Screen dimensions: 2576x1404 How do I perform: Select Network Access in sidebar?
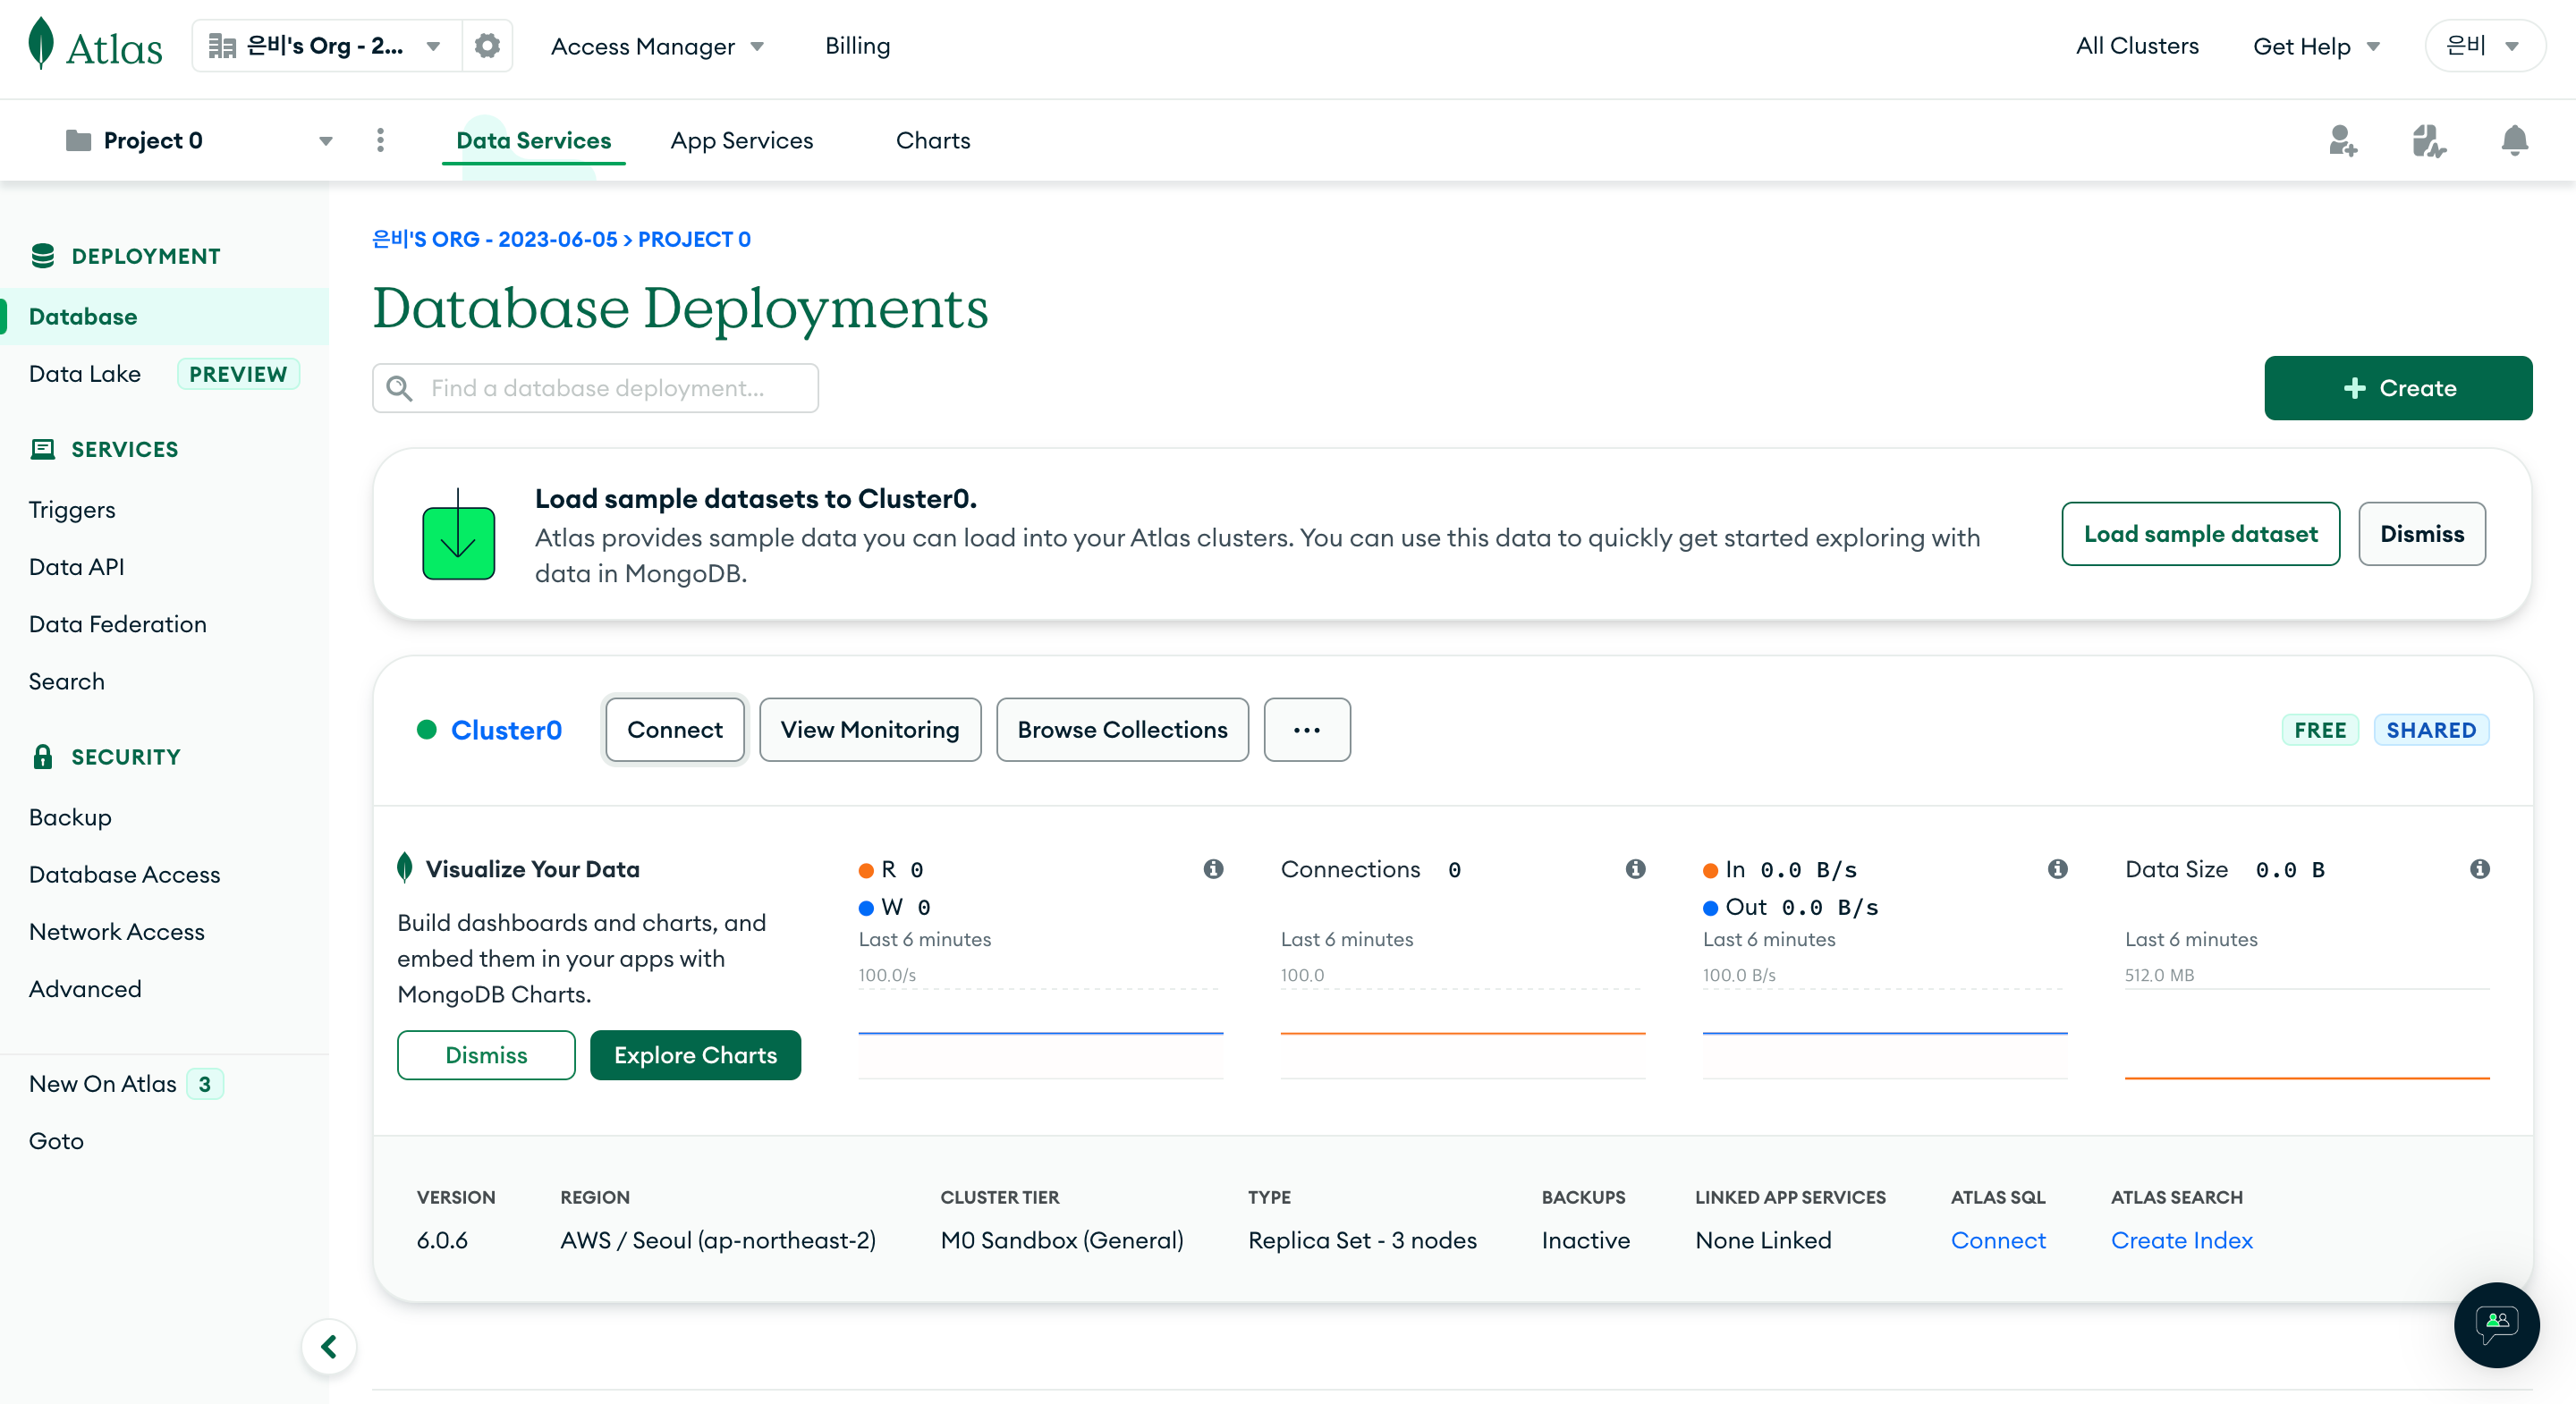coord(116,931)
